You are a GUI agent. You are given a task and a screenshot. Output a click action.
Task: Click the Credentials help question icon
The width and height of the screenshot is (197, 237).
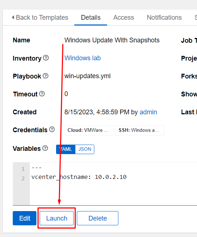tap(52, 130)
